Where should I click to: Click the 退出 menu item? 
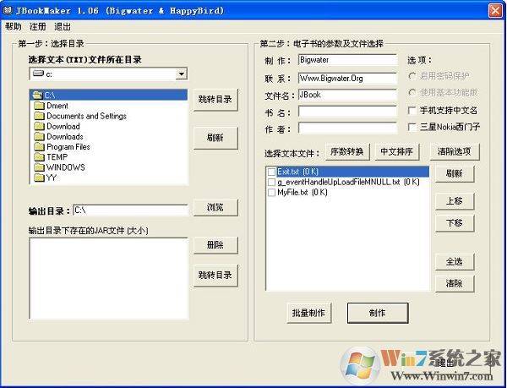click(63, 26)
